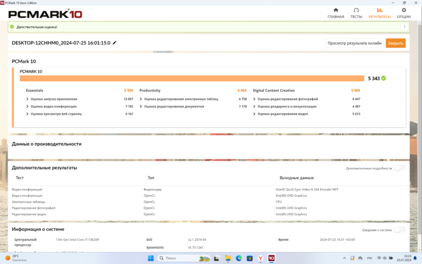The height and width of the screenshot is (264, 422).
Task: Open the Главная home icon
Action: click(x=335, y=10)
